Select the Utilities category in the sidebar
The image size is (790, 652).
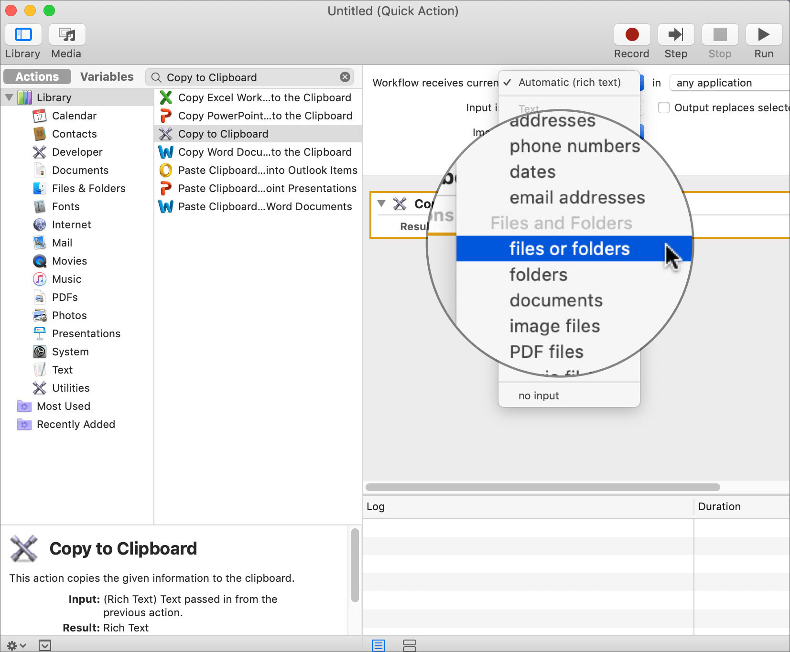[x=70, y=388]
